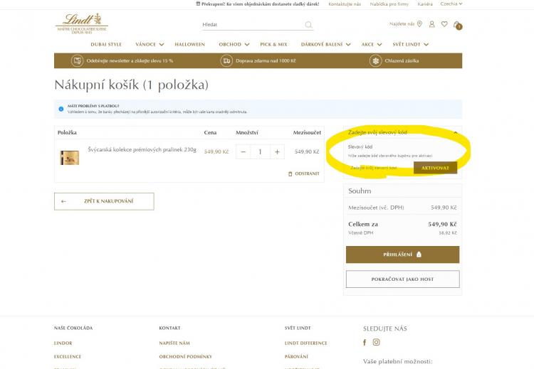The width and height of the screenshot is (534, 369).
Task: Decrease quantity with the minus button
Action: [244, 151]
